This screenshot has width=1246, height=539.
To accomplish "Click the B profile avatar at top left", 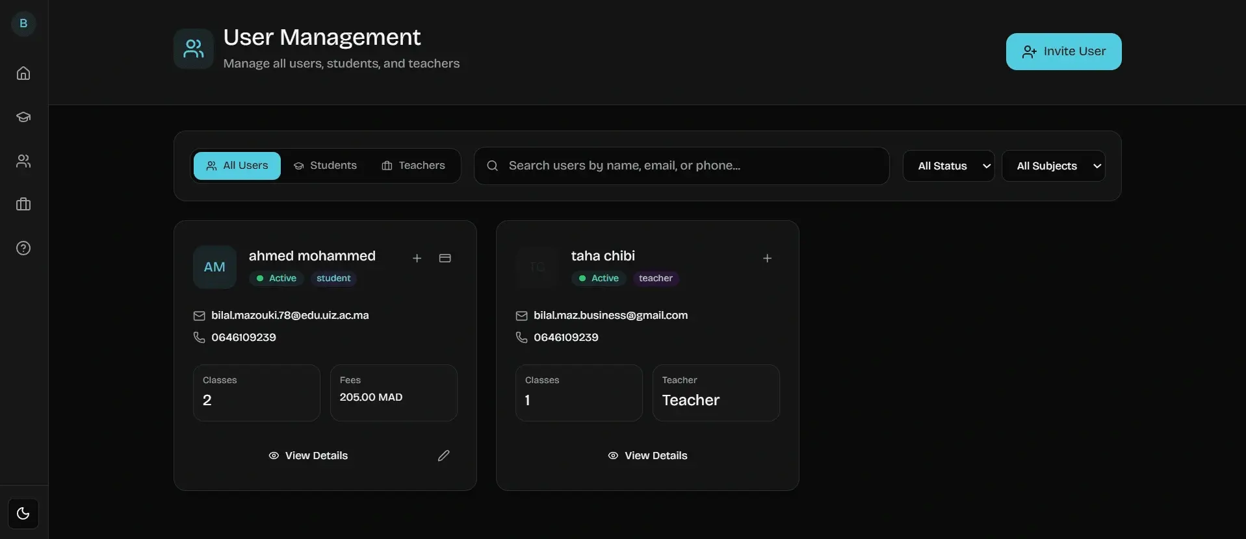I will 23,23.
